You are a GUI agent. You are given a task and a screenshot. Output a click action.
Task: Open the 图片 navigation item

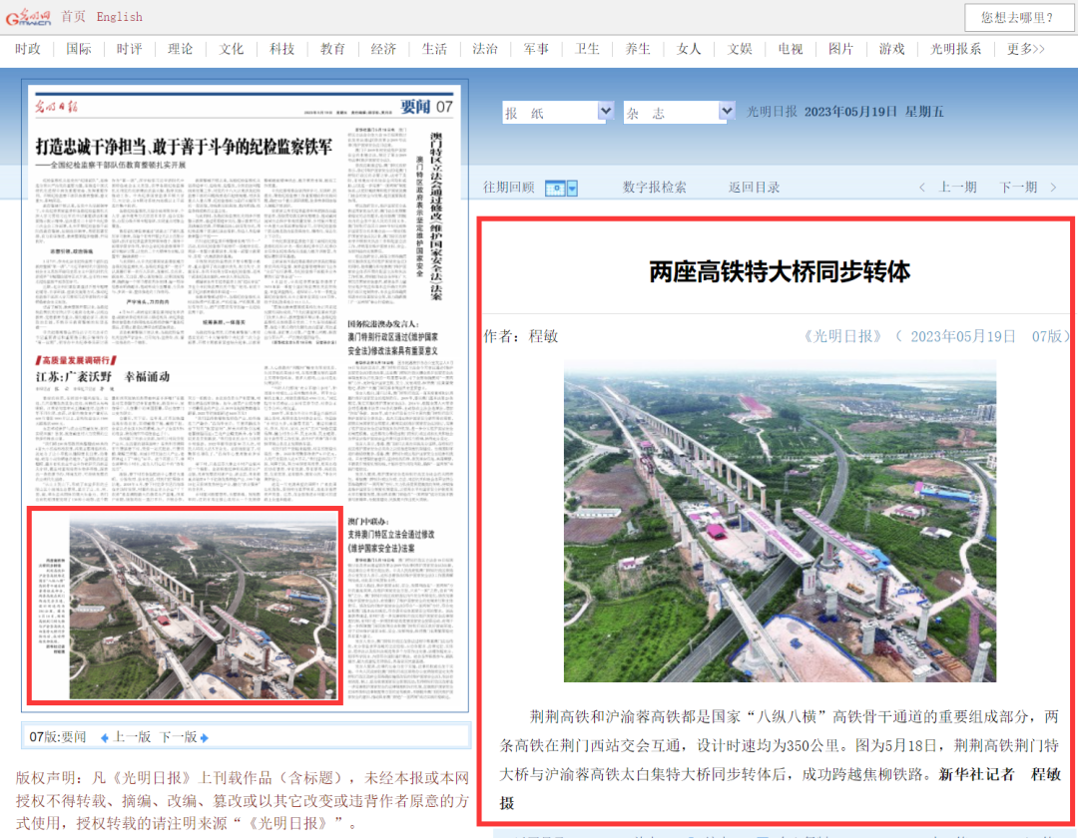[840, 49]
